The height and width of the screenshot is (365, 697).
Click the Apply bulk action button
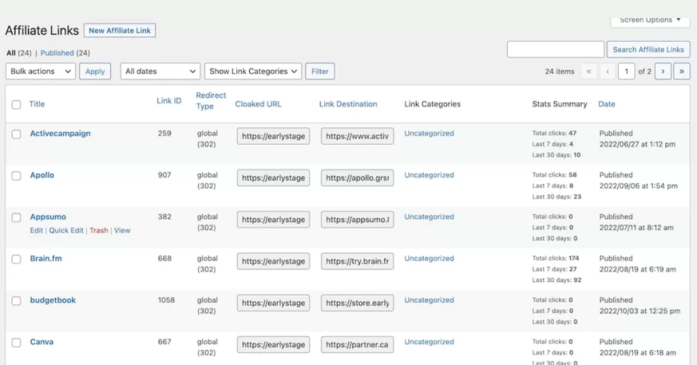(x=95, y=71)
